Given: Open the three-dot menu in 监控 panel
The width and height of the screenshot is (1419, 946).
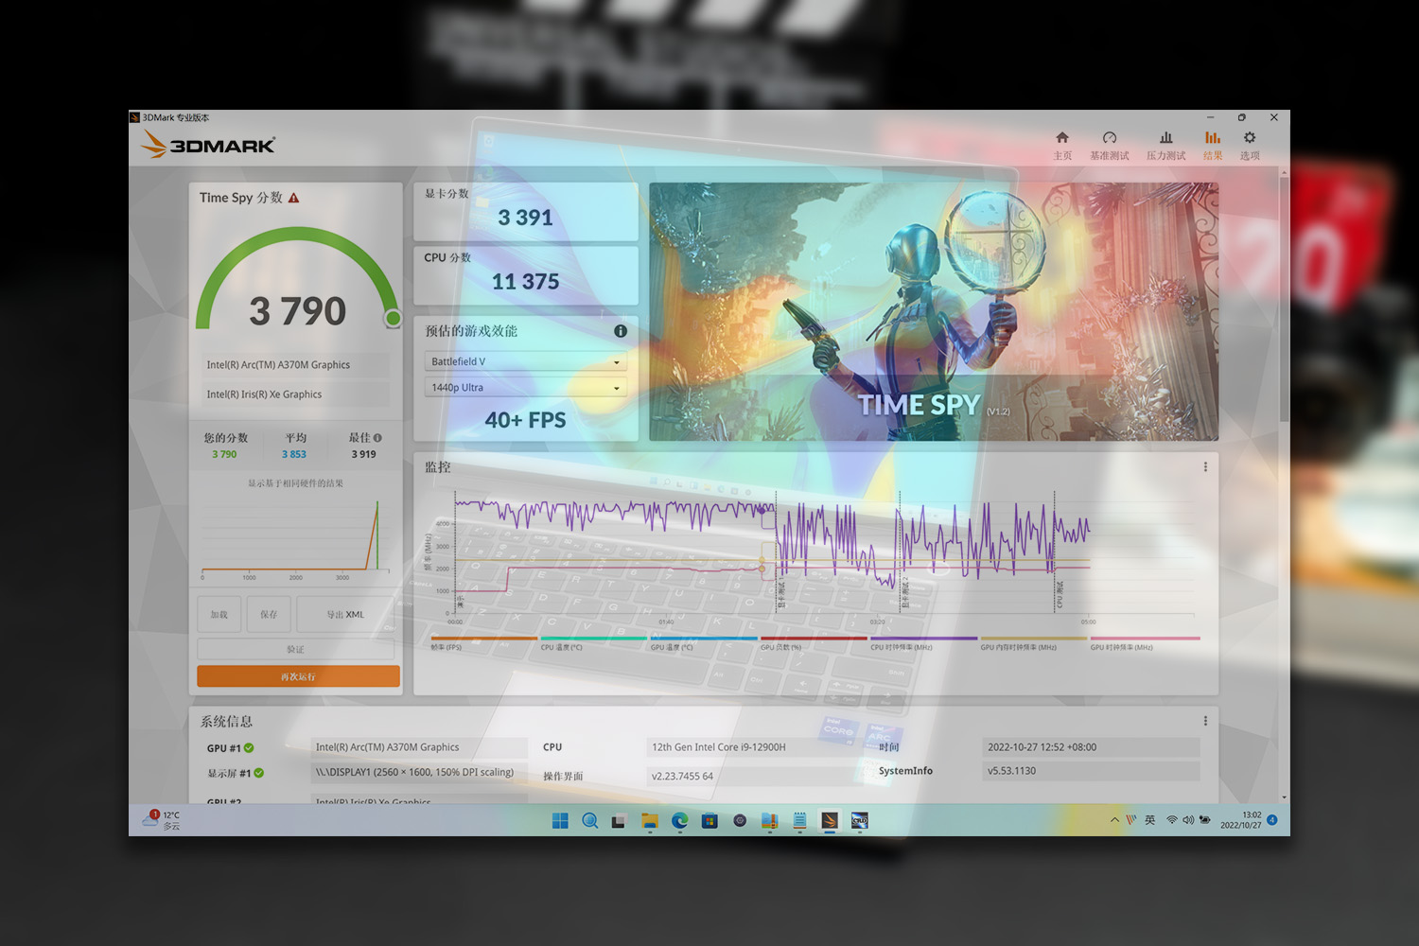Looking at the screenshot, I should (x=1205, y=467).
